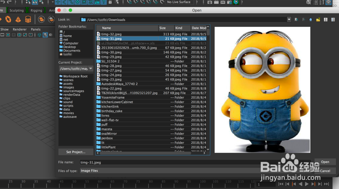Viewport: 339px width, 189px height.
Task: Toggle smooth shade cube icon in viewport
Action: pos(45,35)
